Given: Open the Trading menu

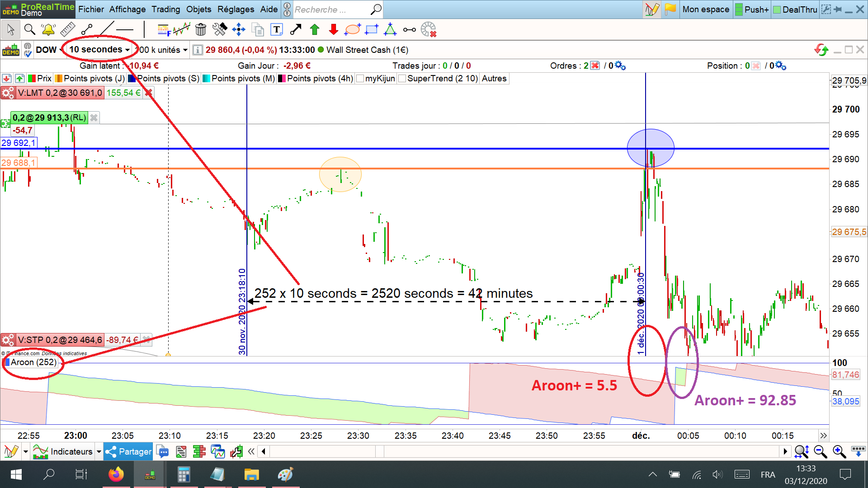Looking at the screenshot, I should click(x=165, y=9).
